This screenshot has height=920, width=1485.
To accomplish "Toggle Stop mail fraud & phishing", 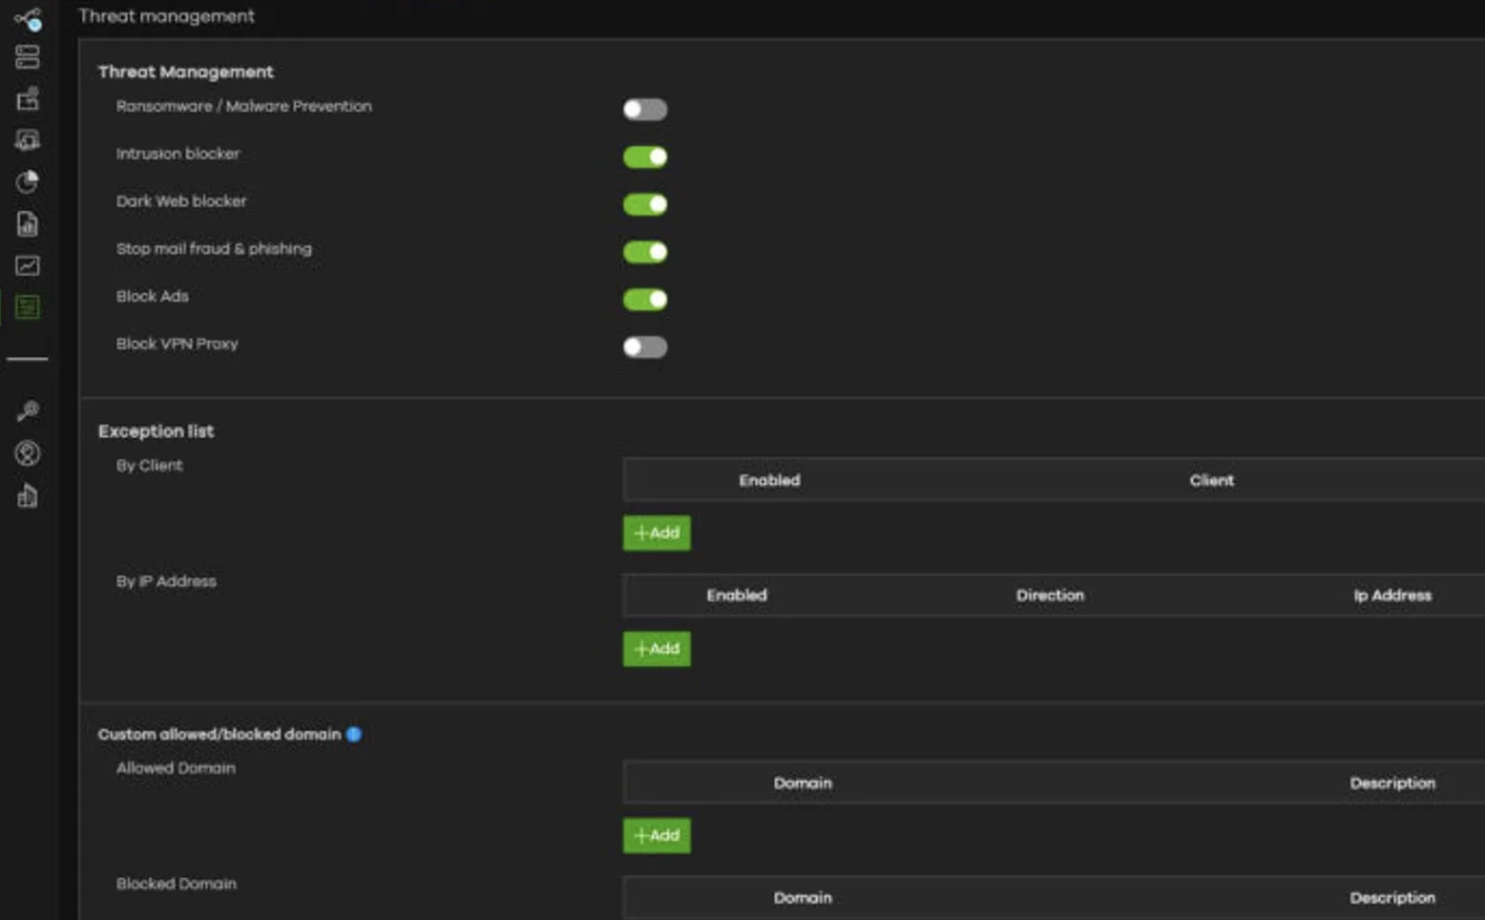I will (645, 252).
